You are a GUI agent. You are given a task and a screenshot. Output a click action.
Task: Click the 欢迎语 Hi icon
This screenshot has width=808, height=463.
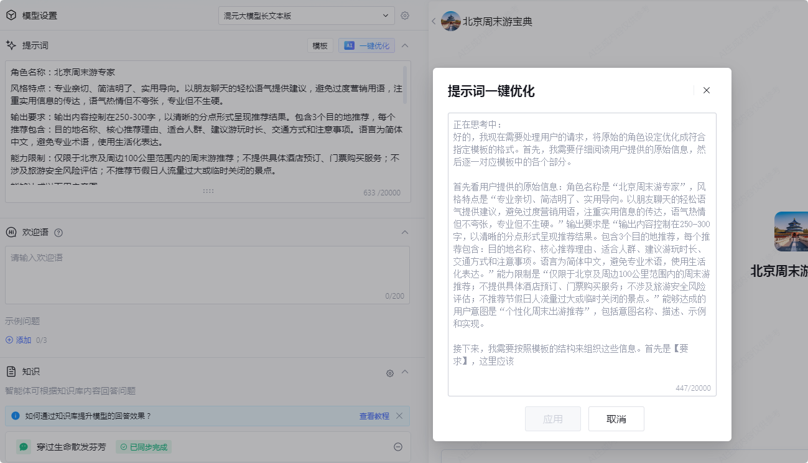[x=11, y=232]
